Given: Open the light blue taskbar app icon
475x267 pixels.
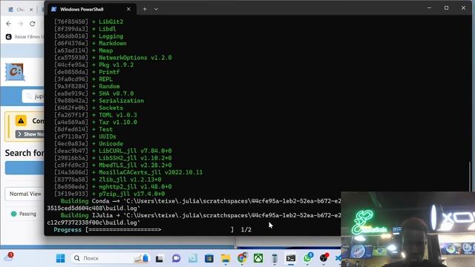Looking at the screenshot, I should (x=193, y=258).
